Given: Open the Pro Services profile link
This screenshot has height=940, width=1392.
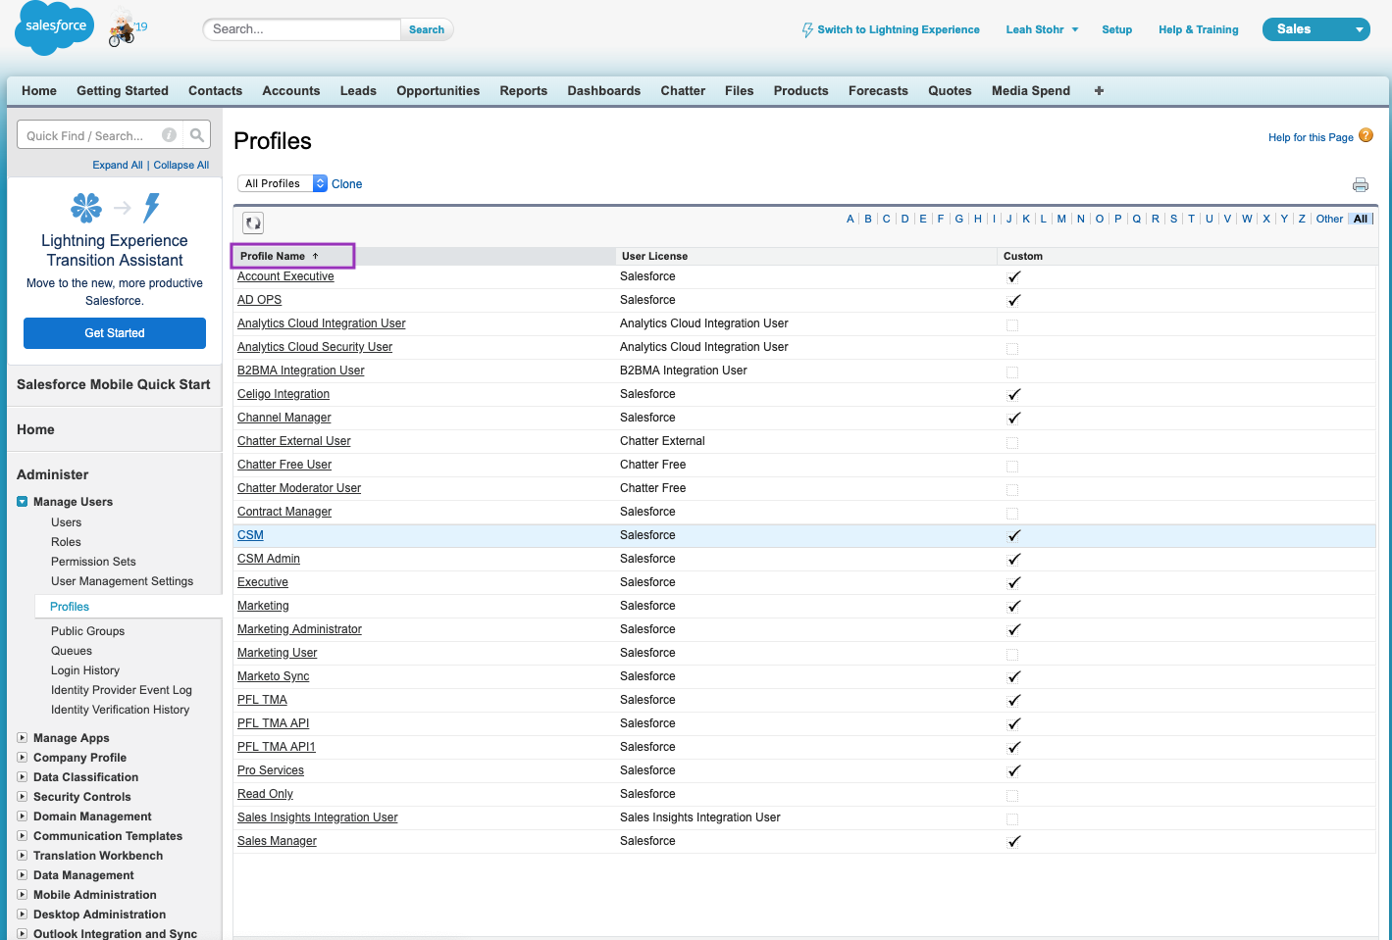Looking at the screenshot, I should click(271, 770).
